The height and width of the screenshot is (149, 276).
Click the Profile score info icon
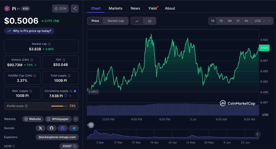(x=26, y=106)
